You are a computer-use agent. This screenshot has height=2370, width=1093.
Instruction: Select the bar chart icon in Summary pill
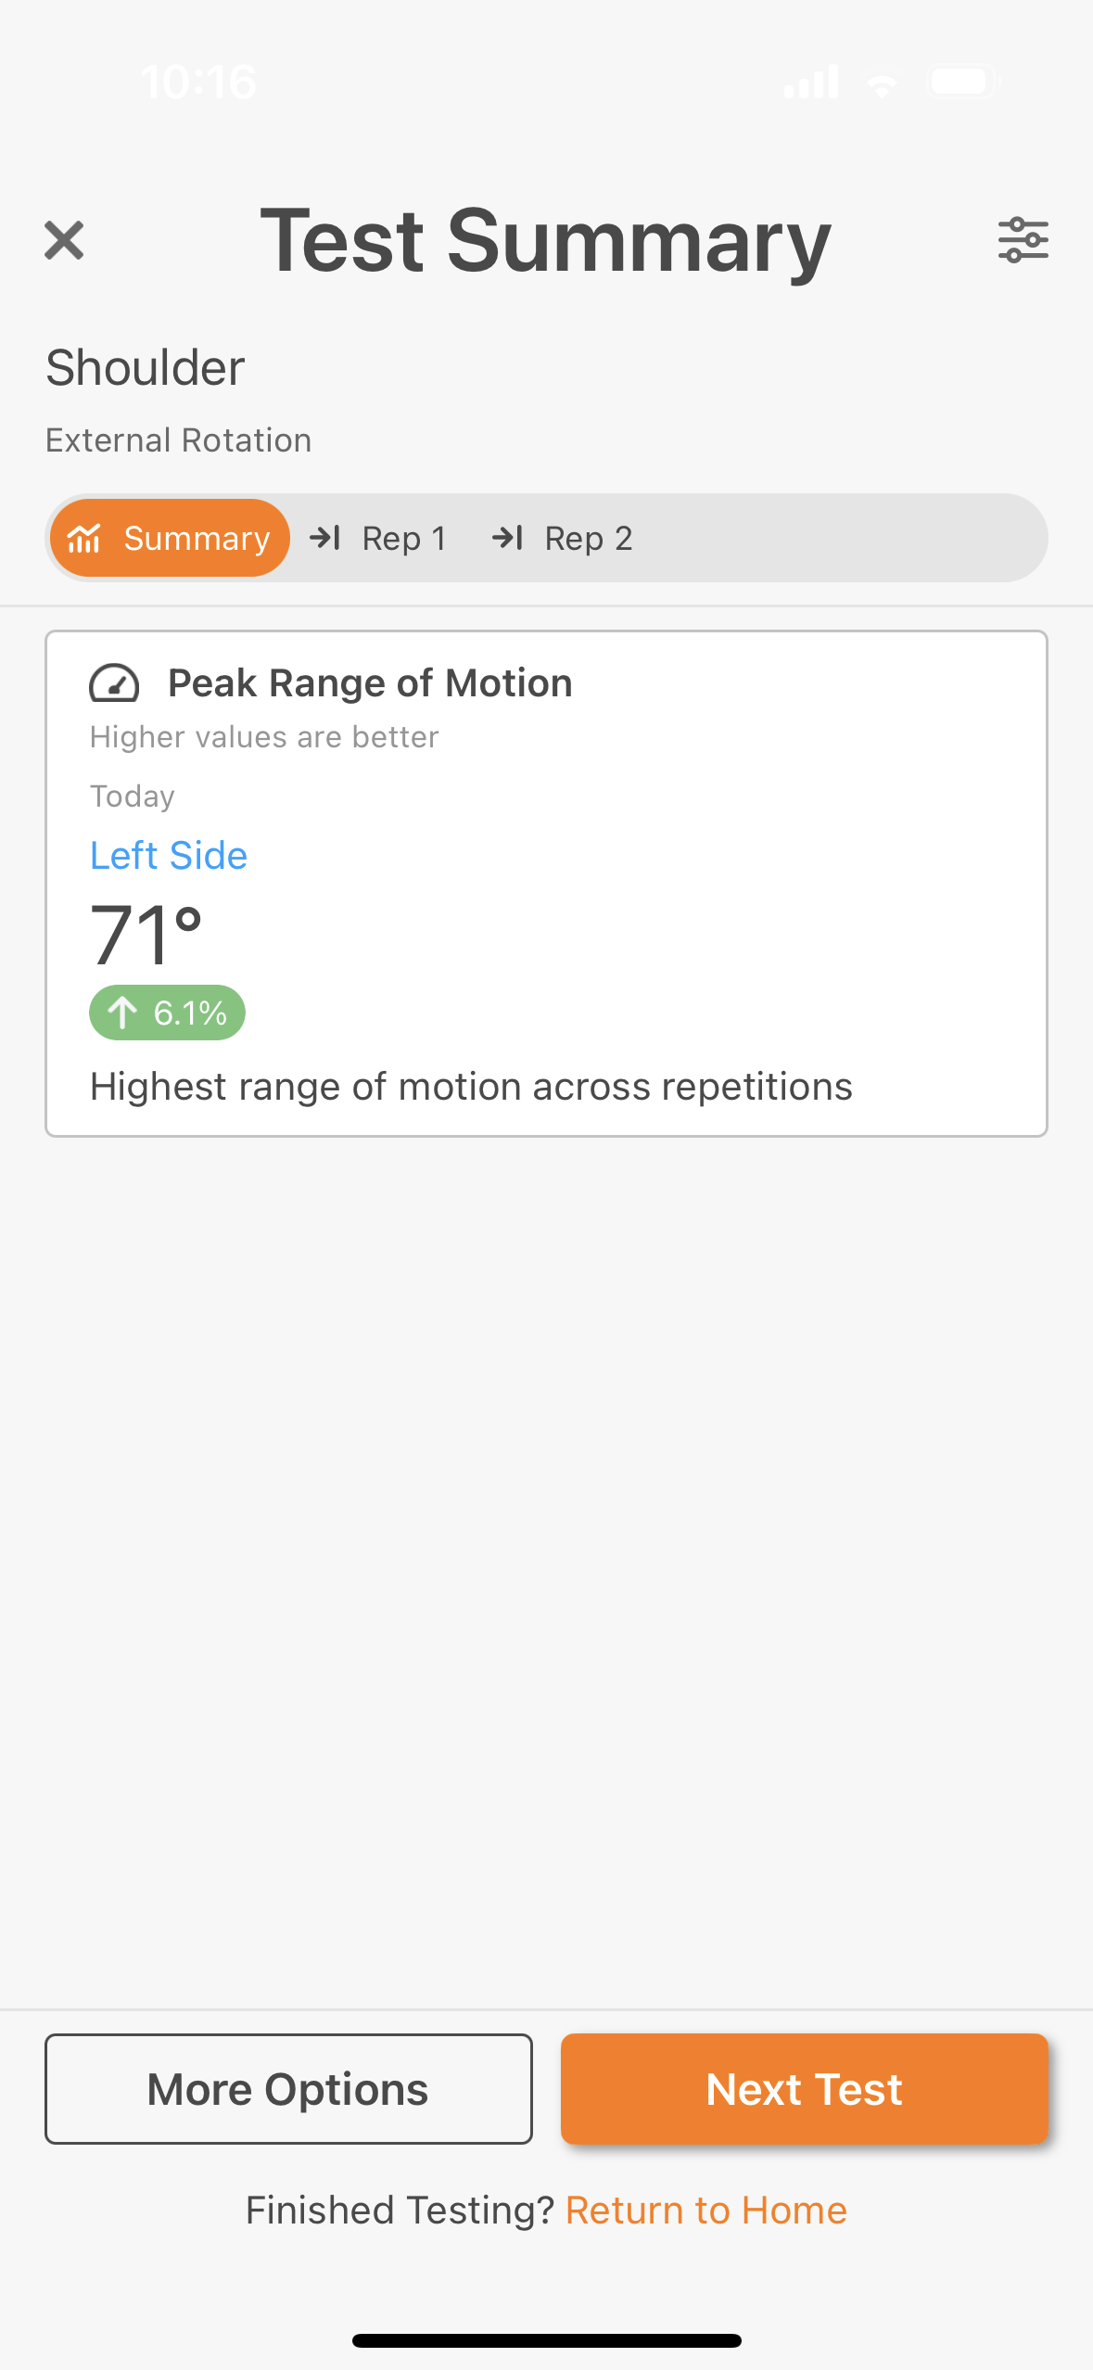[x=86, y=538]
